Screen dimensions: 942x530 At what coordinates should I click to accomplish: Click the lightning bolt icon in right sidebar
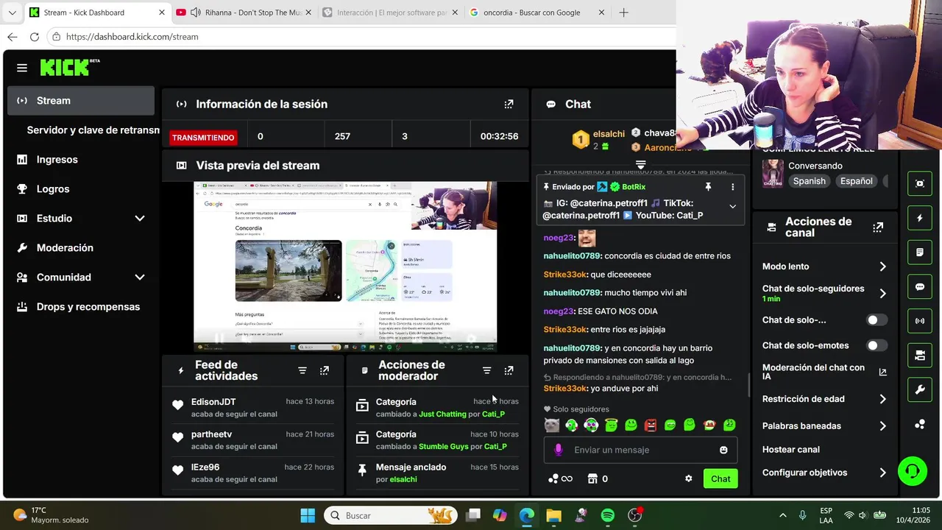[920, 218]
